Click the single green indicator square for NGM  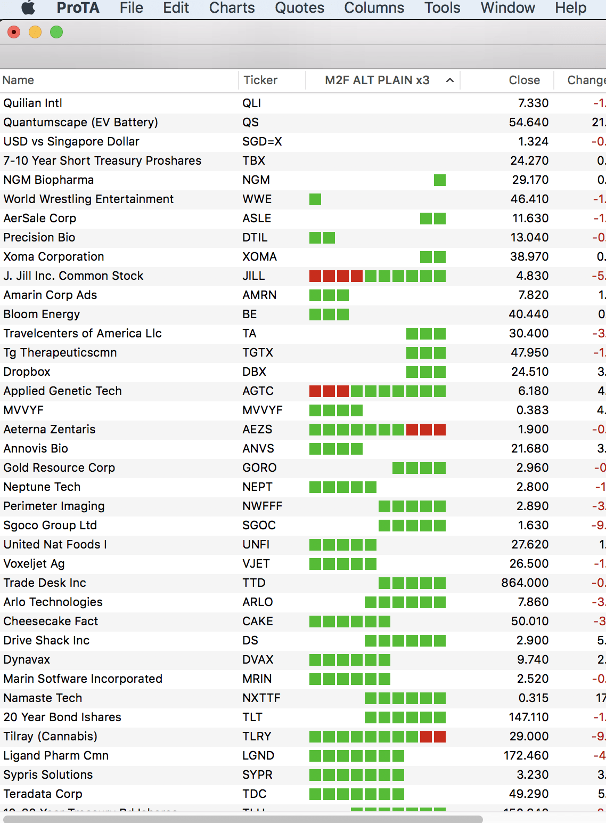click(x=440, y=180)
